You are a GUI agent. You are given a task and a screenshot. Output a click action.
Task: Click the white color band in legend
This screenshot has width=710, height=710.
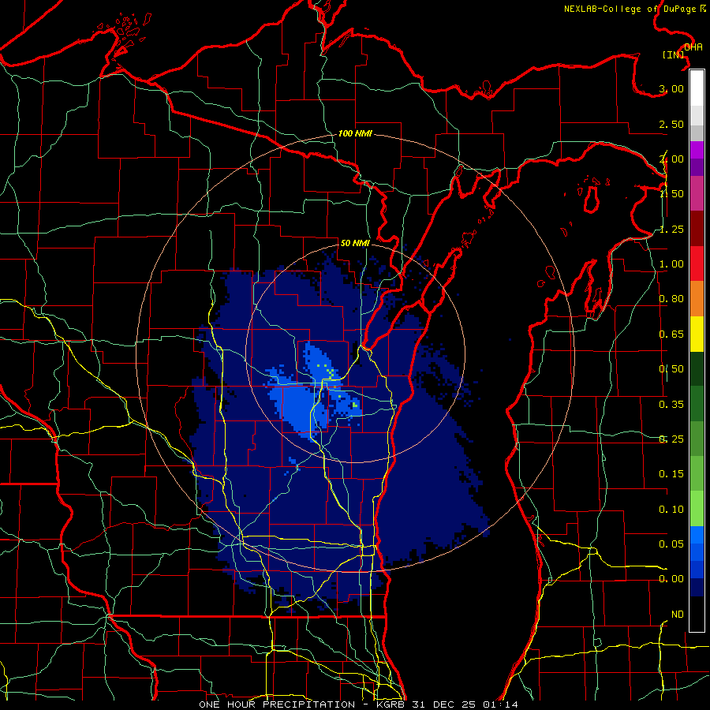697,88
